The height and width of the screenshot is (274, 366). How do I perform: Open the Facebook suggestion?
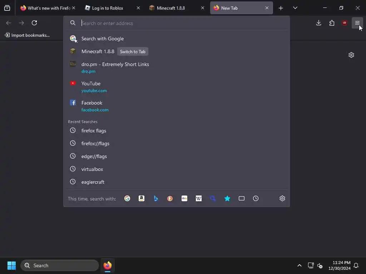pos(177,106)
